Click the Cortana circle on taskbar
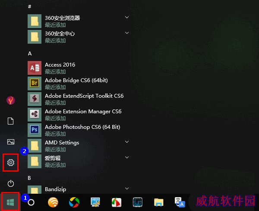The image size is (259, 211). click(x=31, y=202)
